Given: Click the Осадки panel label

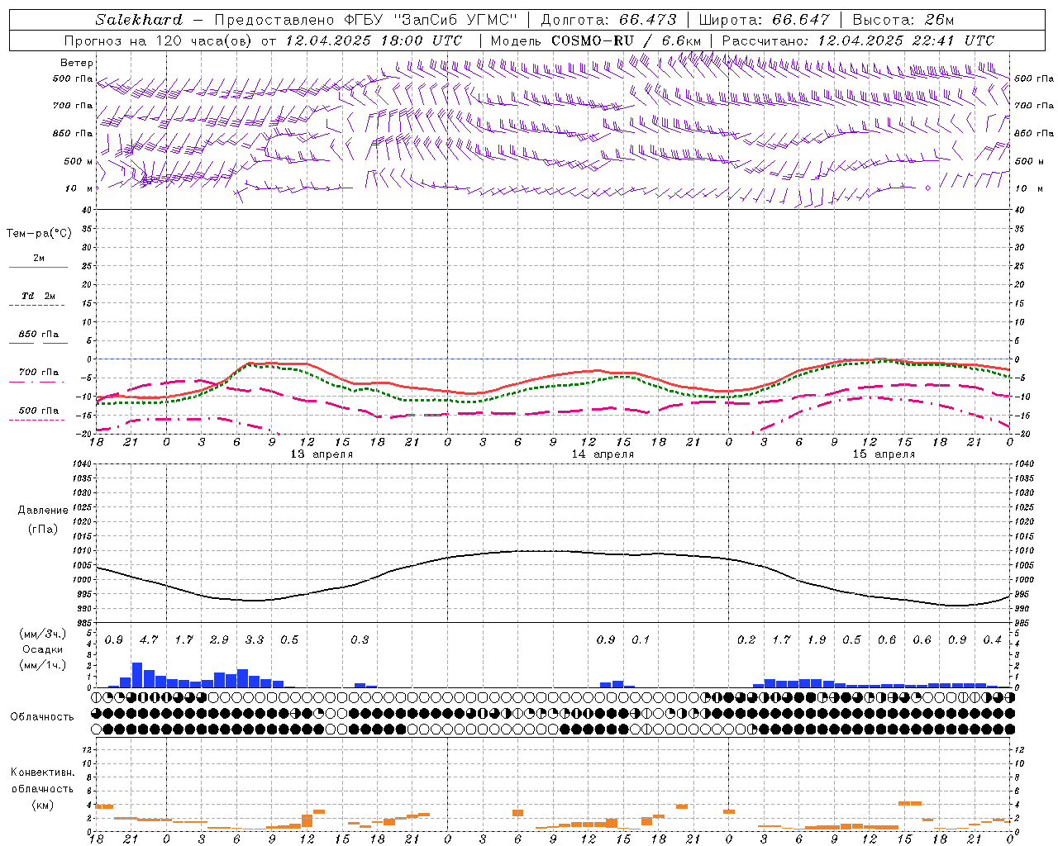Looking at the screenshot, I should (42, 649).
